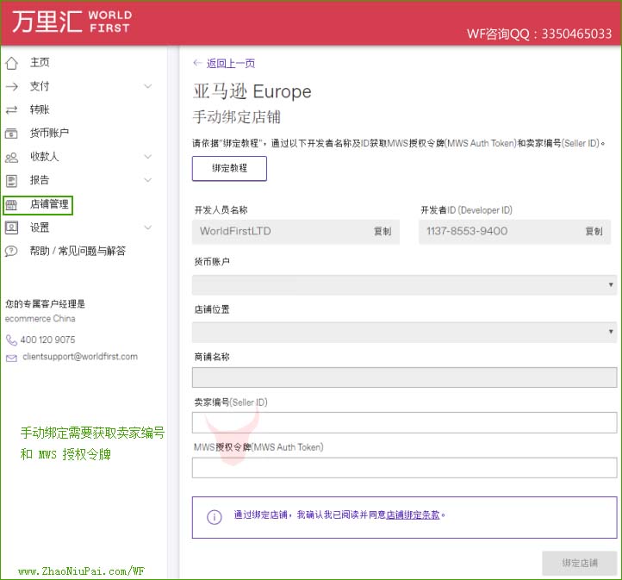The width and height of the screenshot is (622, 580).
Task: Copy the developer name WorldFirstLTD
Action: click(383, 232)
